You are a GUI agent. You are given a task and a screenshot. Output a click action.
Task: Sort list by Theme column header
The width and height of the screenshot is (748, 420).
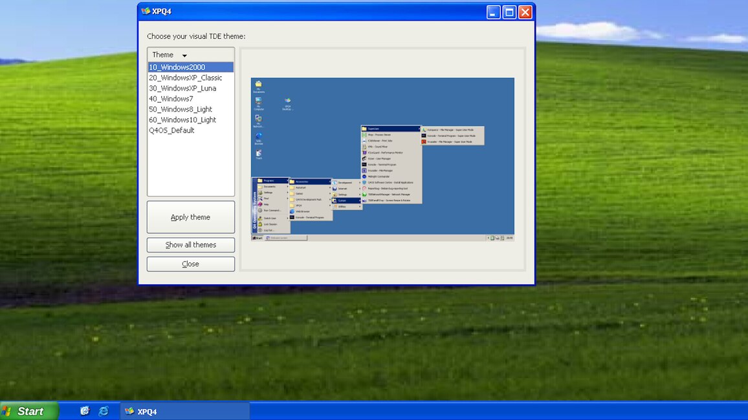click(190, 55)
